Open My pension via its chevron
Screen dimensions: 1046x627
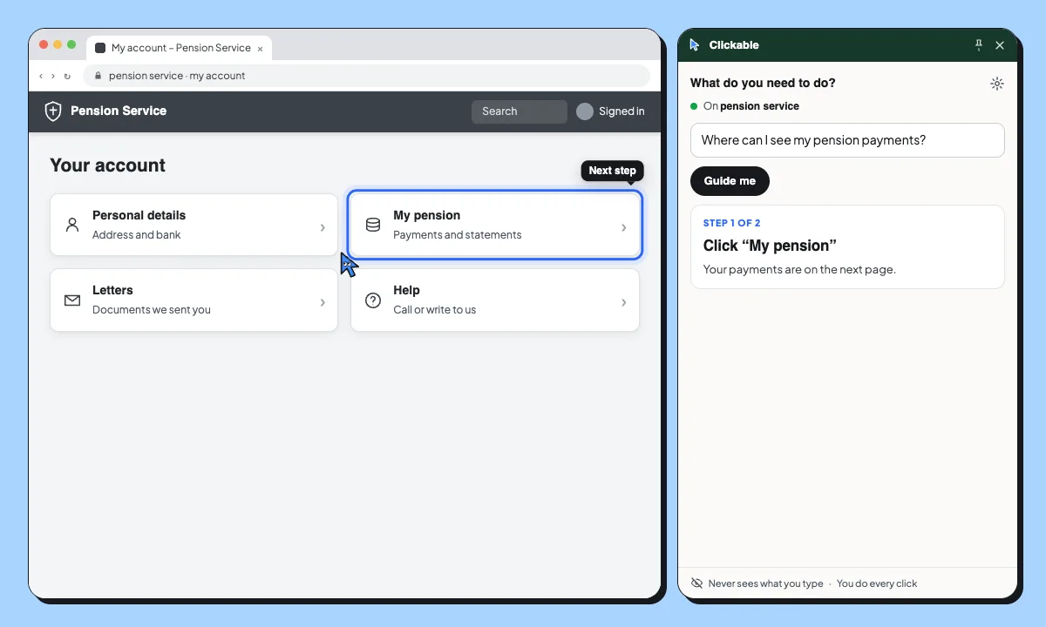tap(623, 227)
